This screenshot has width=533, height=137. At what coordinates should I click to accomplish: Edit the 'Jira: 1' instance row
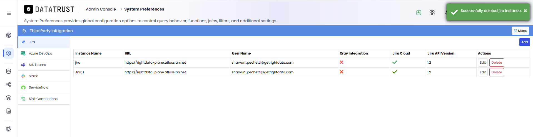[483, 72]
